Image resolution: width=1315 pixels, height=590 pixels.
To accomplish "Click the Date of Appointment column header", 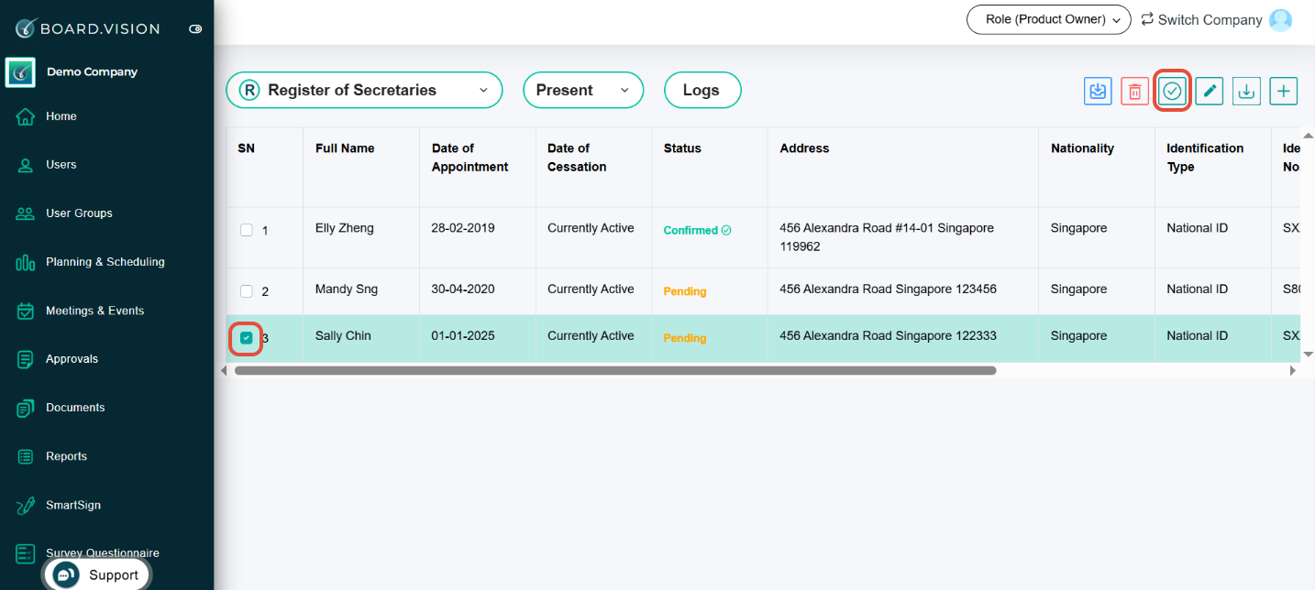I will (470, 158).
